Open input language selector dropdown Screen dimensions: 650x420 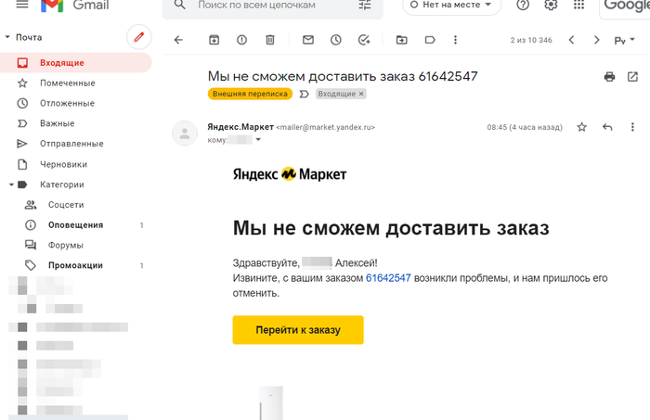point(624,40)
